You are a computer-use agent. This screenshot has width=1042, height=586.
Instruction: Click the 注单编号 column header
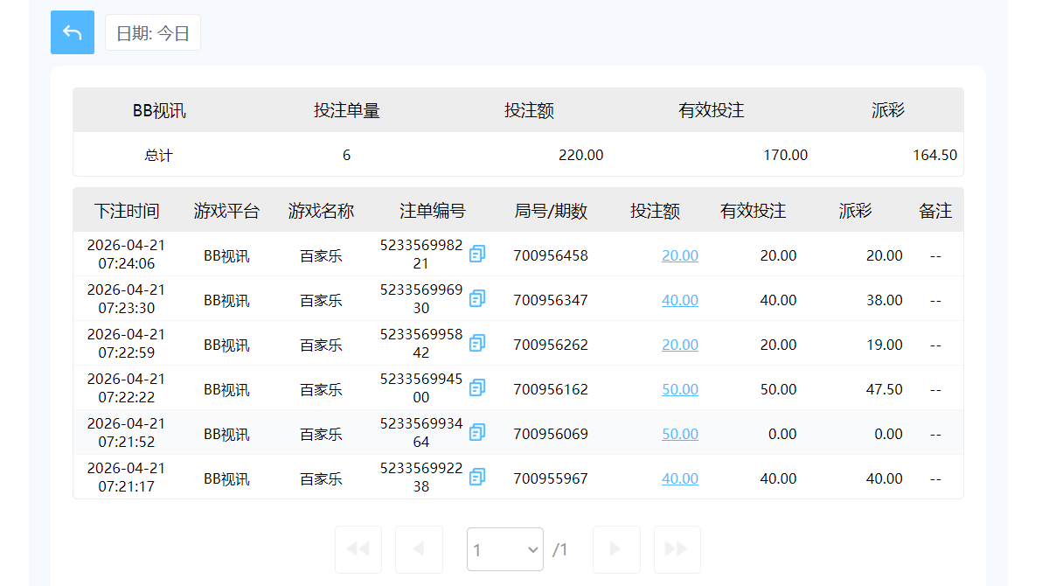coord(433,211)
